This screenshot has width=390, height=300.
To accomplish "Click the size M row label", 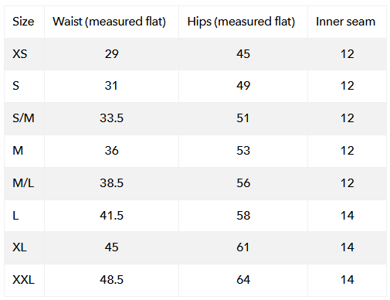I will 18,151.
